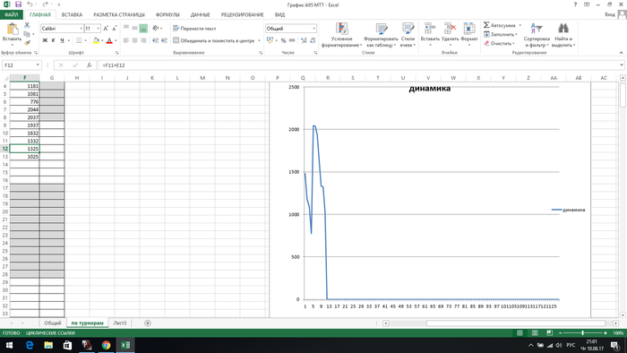The width and height of the screenshot is (627, 353).
Task: Click the zoom in plus button
Action: 606,332
